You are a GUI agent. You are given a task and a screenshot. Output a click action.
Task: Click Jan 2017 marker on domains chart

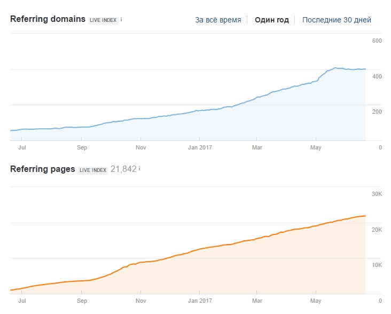[200, 147]
